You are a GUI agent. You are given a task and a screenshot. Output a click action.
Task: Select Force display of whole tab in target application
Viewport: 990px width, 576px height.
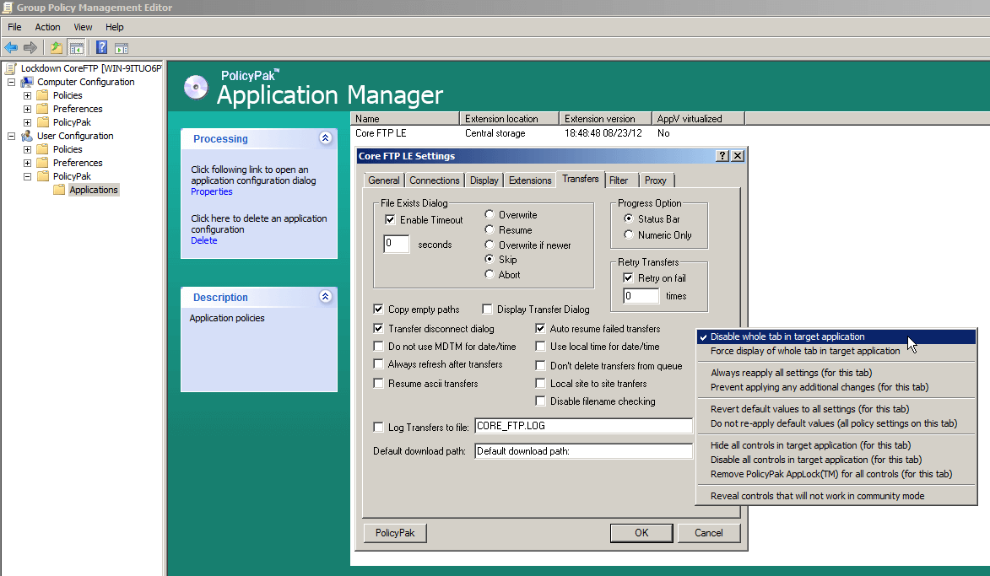pos(836,351)
